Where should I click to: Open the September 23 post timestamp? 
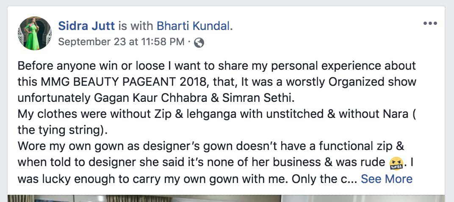point(121,42)
